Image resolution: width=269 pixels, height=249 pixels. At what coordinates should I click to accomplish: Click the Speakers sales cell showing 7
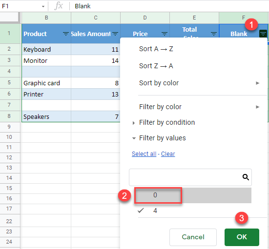(96, 116)
